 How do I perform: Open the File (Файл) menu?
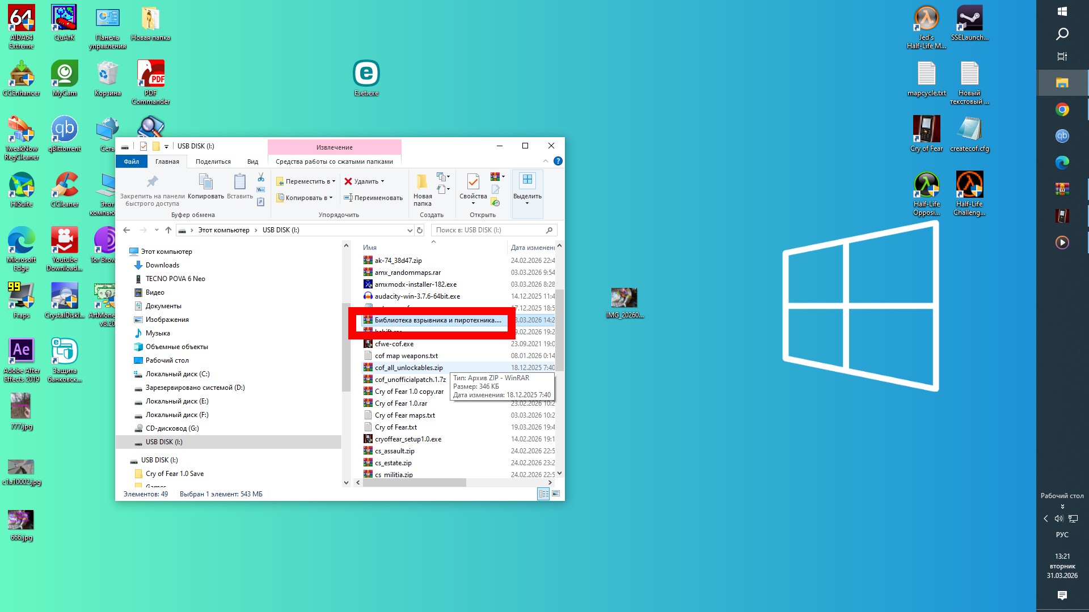tap(131, 161)
